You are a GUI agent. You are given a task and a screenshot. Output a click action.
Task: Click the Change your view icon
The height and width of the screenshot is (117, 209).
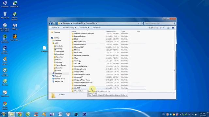[161, 28]
